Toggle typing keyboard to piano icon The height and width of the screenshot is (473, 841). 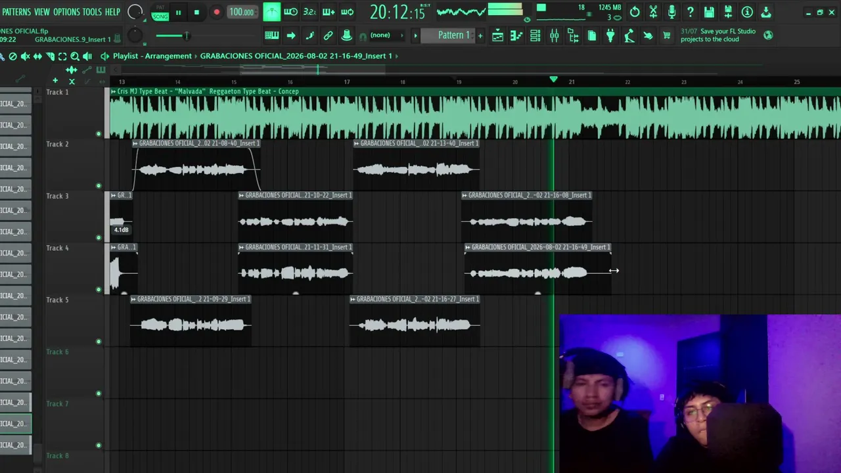point(271,35)
